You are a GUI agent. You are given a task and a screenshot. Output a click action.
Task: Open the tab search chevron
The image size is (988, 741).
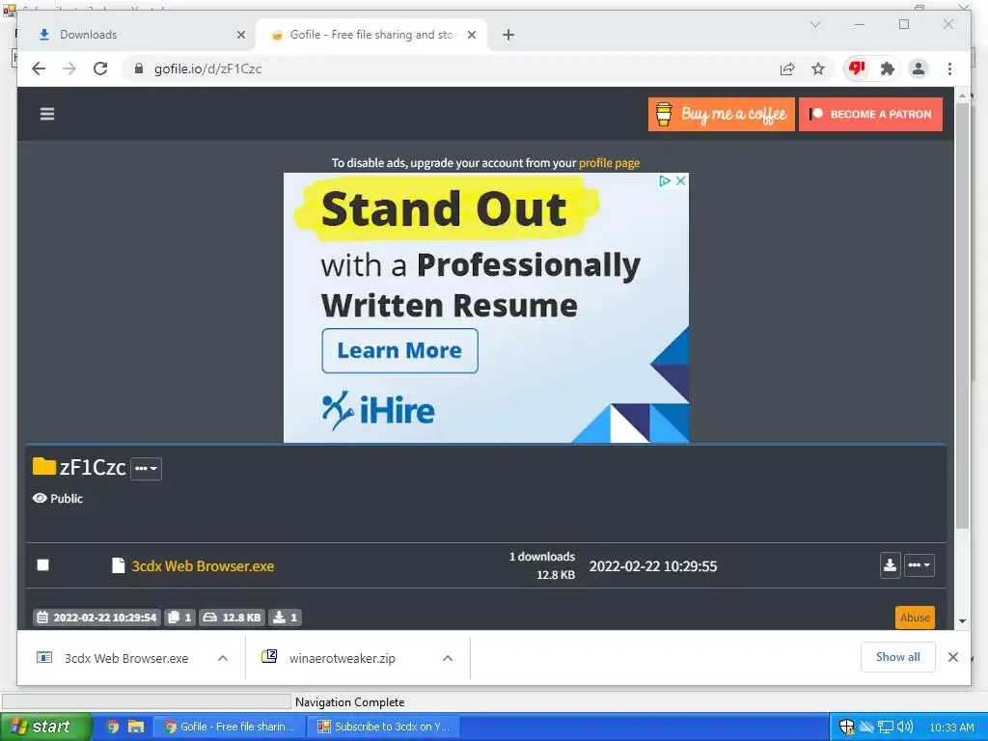click(x=814, y=24)
